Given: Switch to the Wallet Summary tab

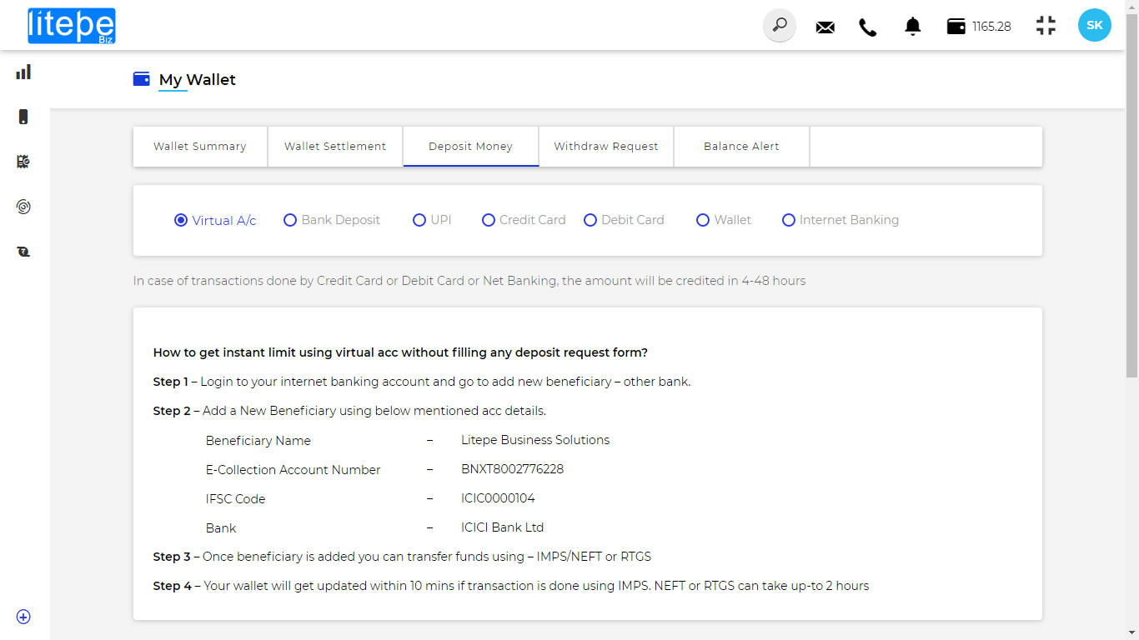Looking at the screenshot, I should point(200,147).
